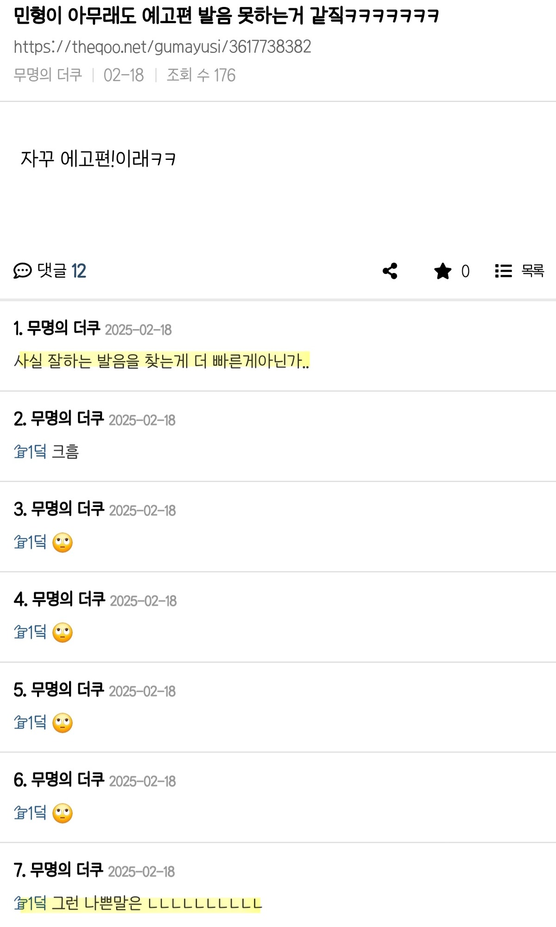The height and width of the screenshot is (927, 556).
Task: Tap comment 1 author name
Action: (63, 328)
